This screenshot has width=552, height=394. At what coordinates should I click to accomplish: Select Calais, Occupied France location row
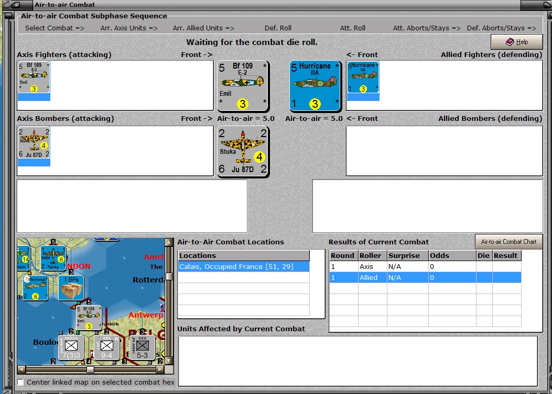(x=244, y=266)
